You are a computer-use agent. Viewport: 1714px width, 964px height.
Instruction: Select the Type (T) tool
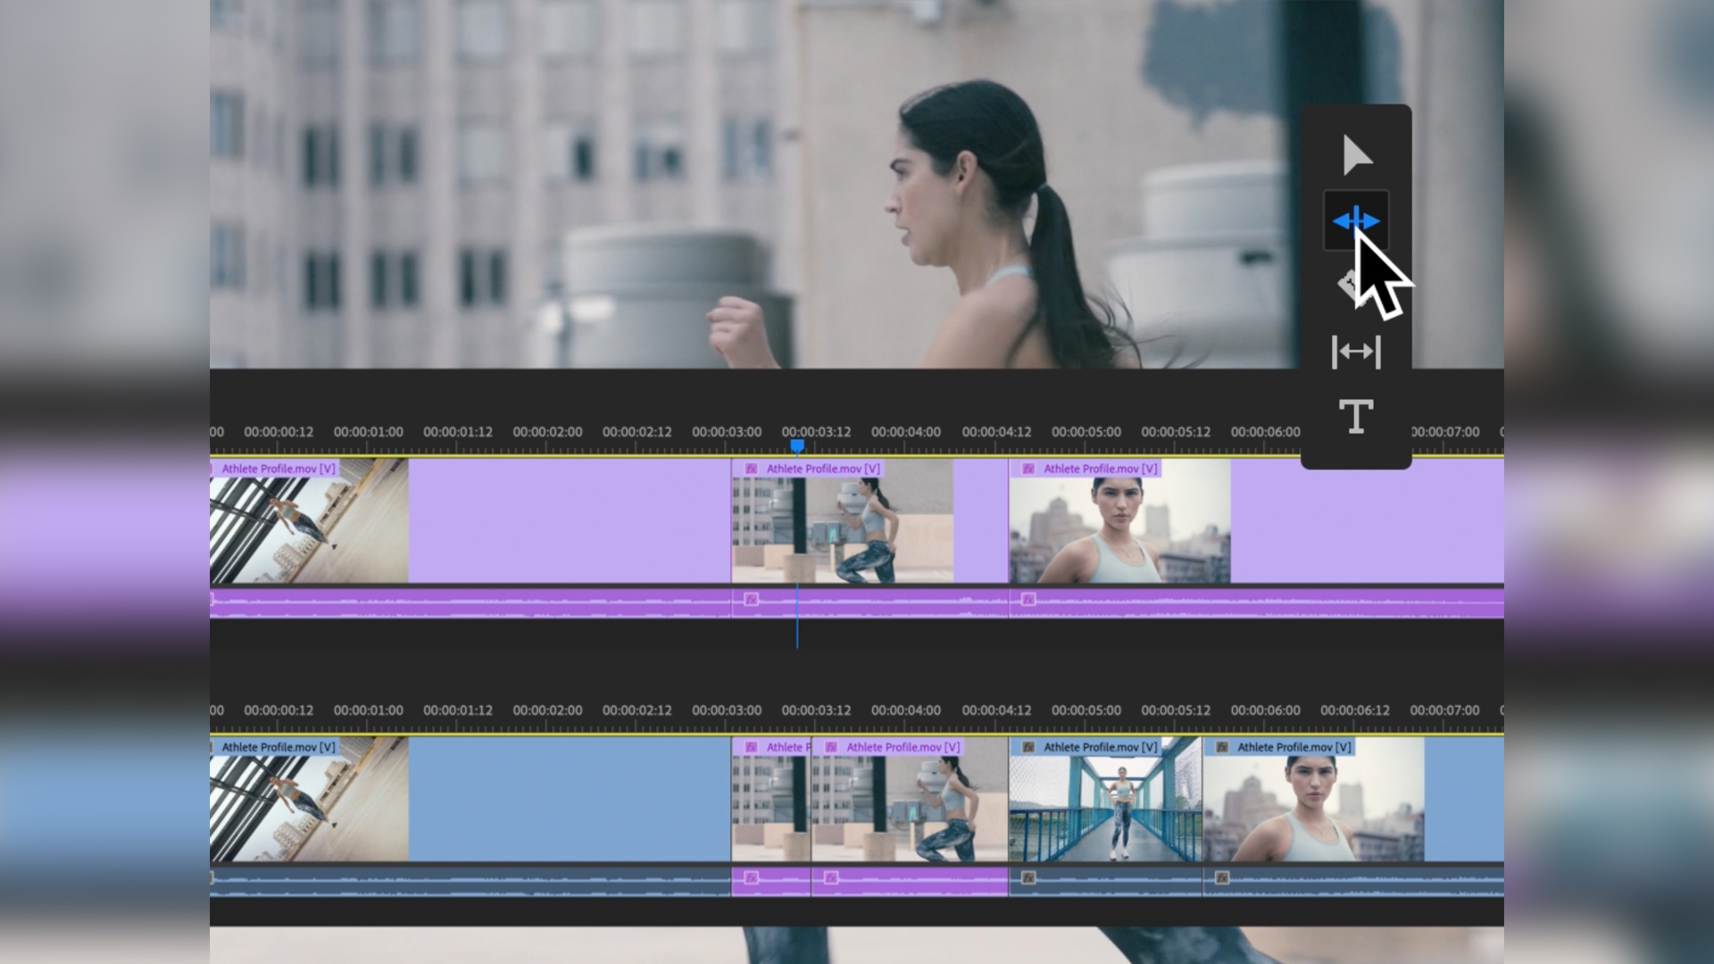coord(1355,417)
